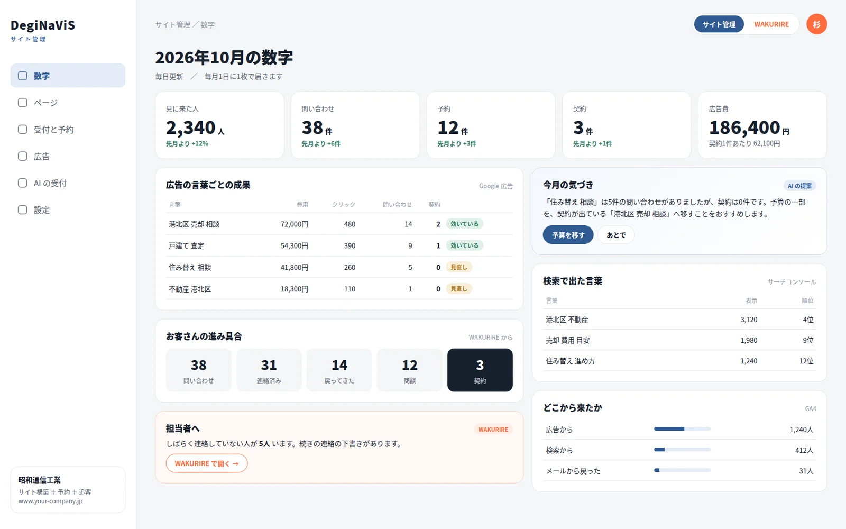
Task: Open the 設定 menu label
Action: (42, 210)
